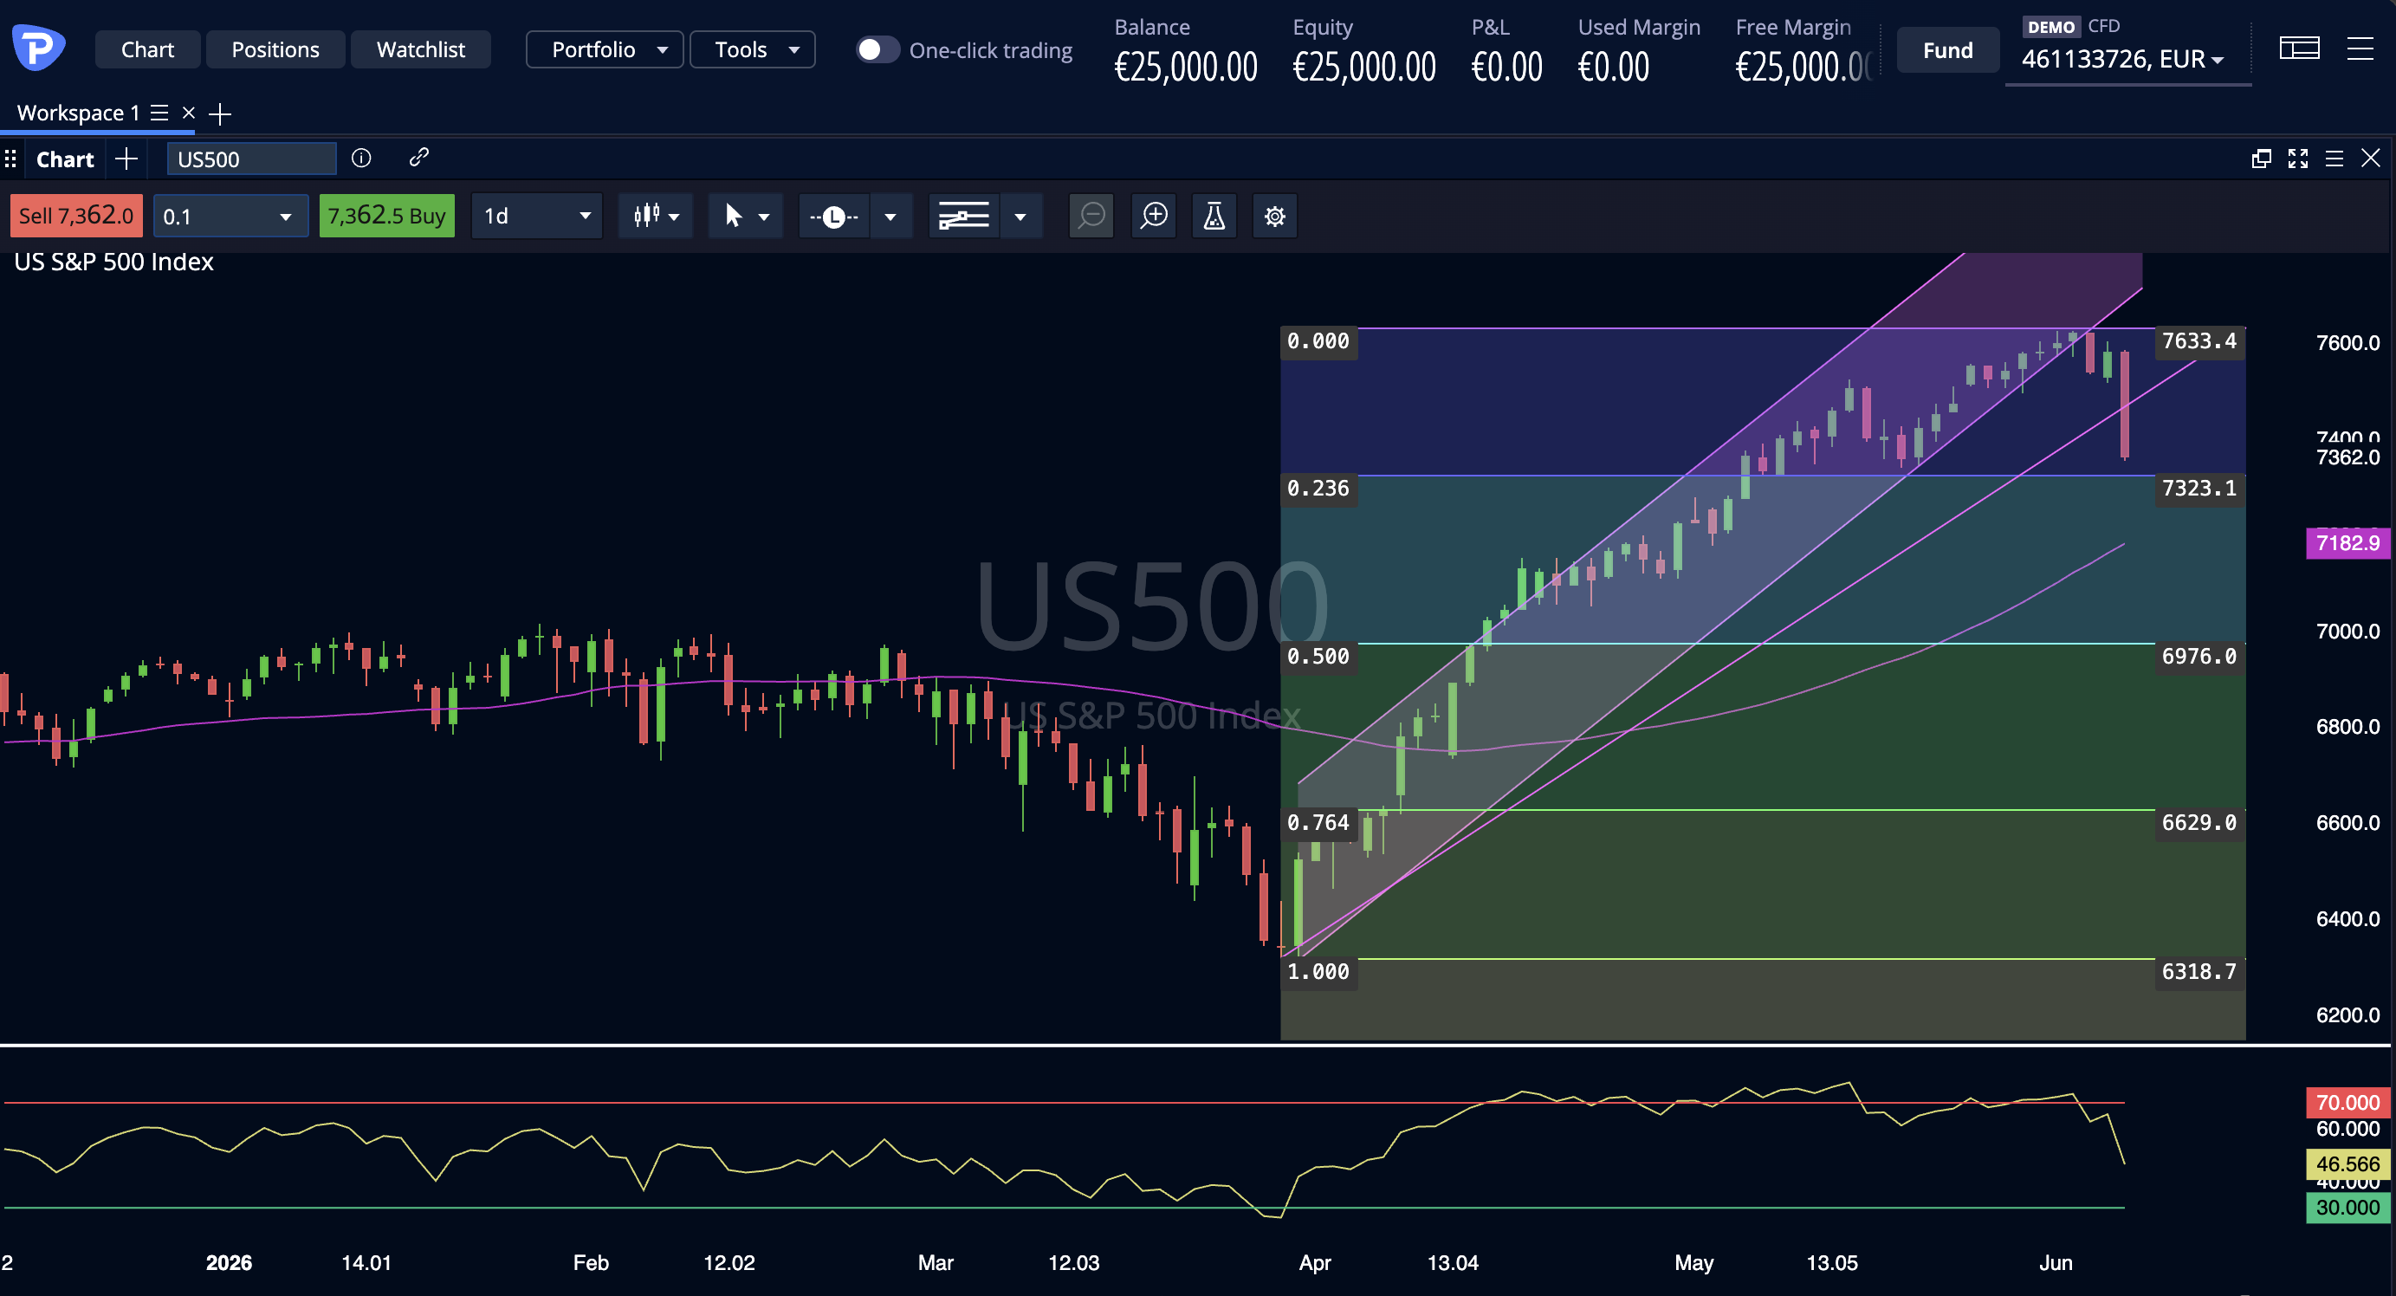Screen dimensions: 2396x1296
Task: Click the zoom in magnifier icon
Action: click(1153, 216)
